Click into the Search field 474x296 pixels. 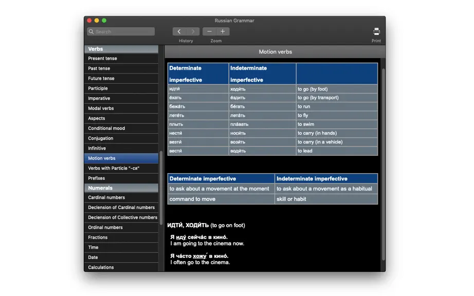coord(121,31)
